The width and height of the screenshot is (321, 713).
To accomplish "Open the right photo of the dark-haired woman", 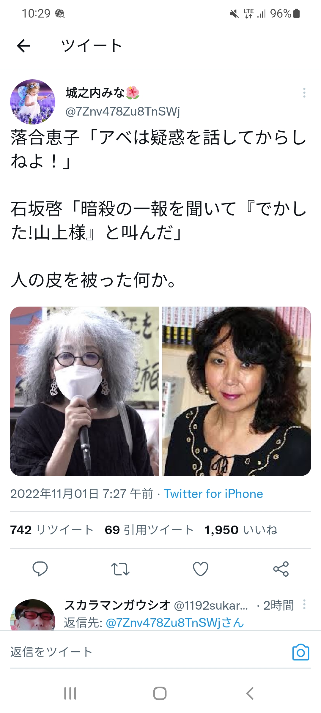I will 237,391.
